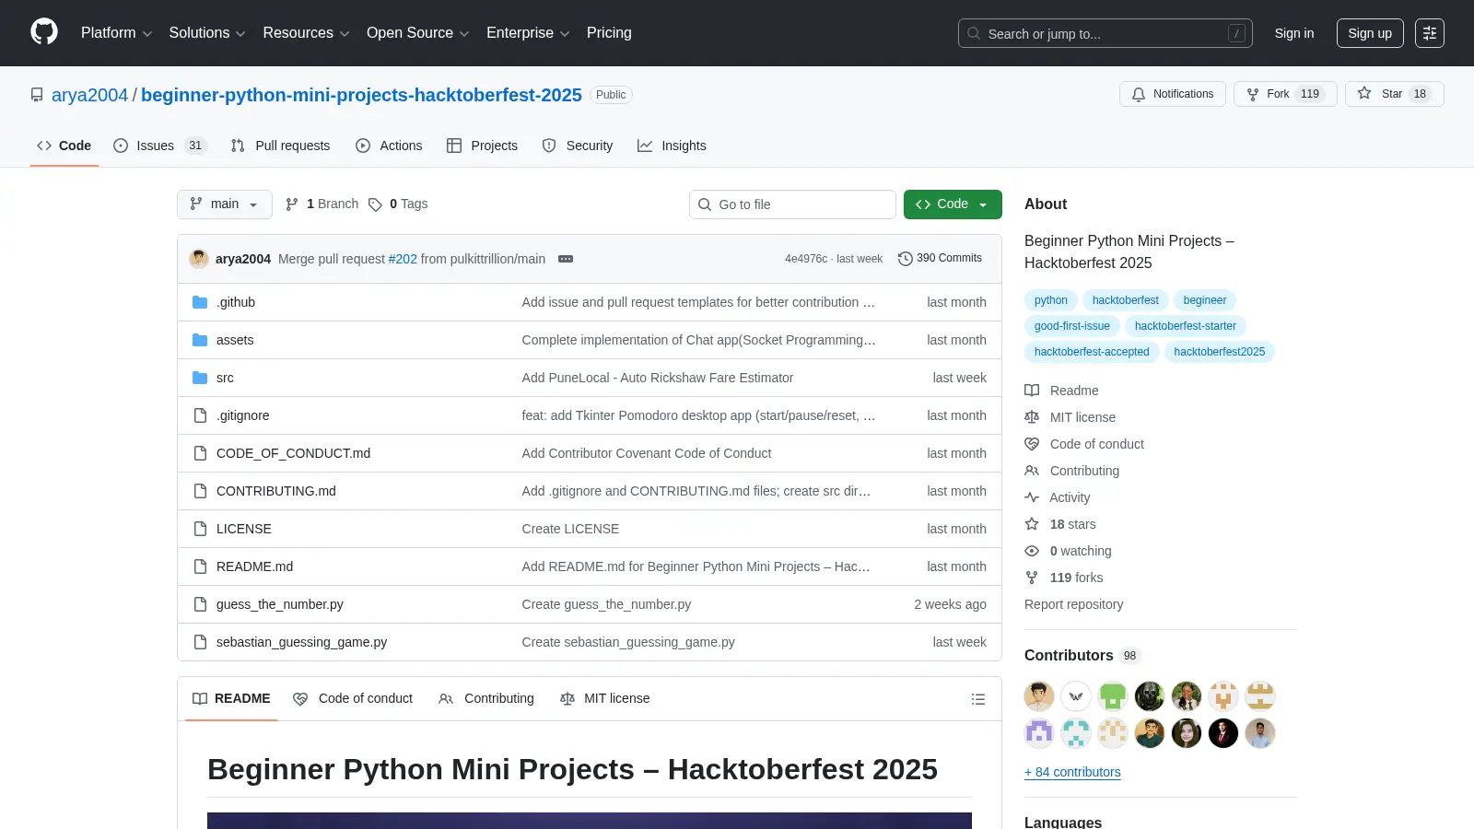The height and width of the screenshot is (829, 1474).
Task: Click the pulse icon beside Activity
Action: [x=1032, y=497]
